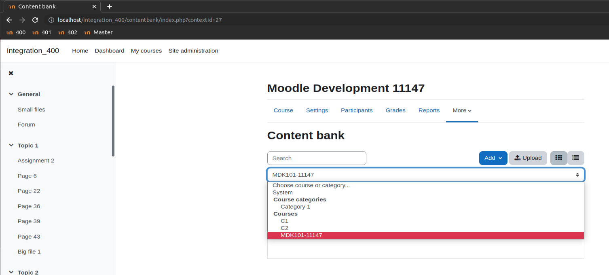Go forward in browser history
Viewport: 609px width, 275px height.
(22, 20)
